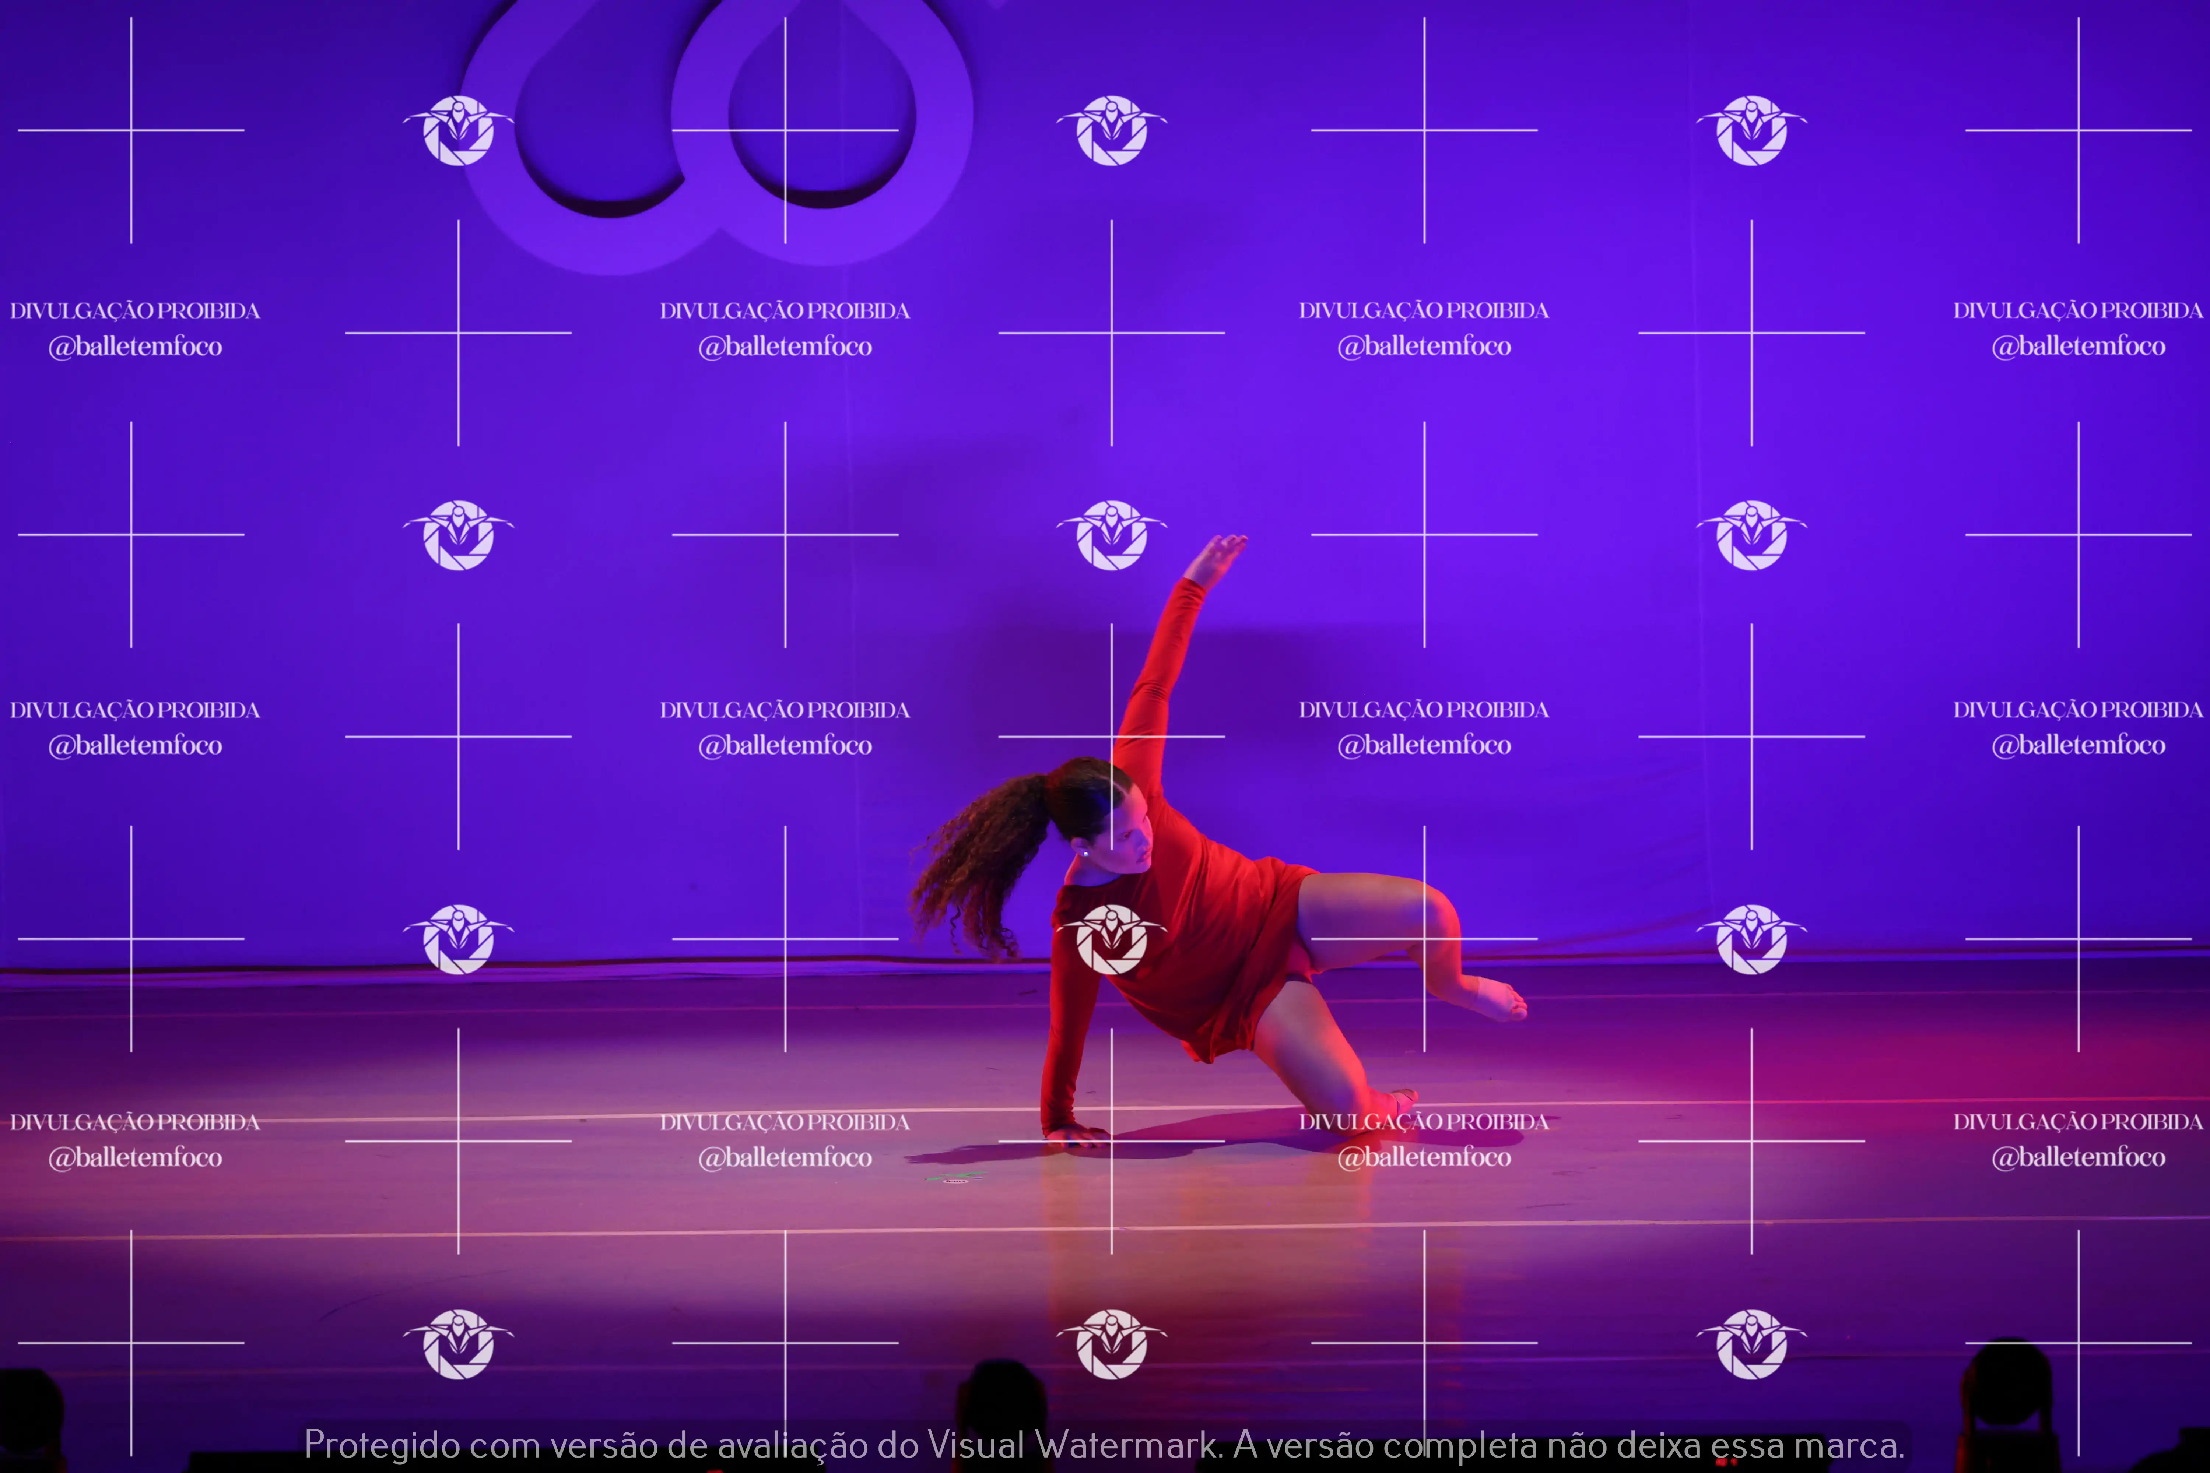This screenshot has height=1473, width=2210.
Task: Click the top-right corner watermark logo
Action: pos(1751,131)
